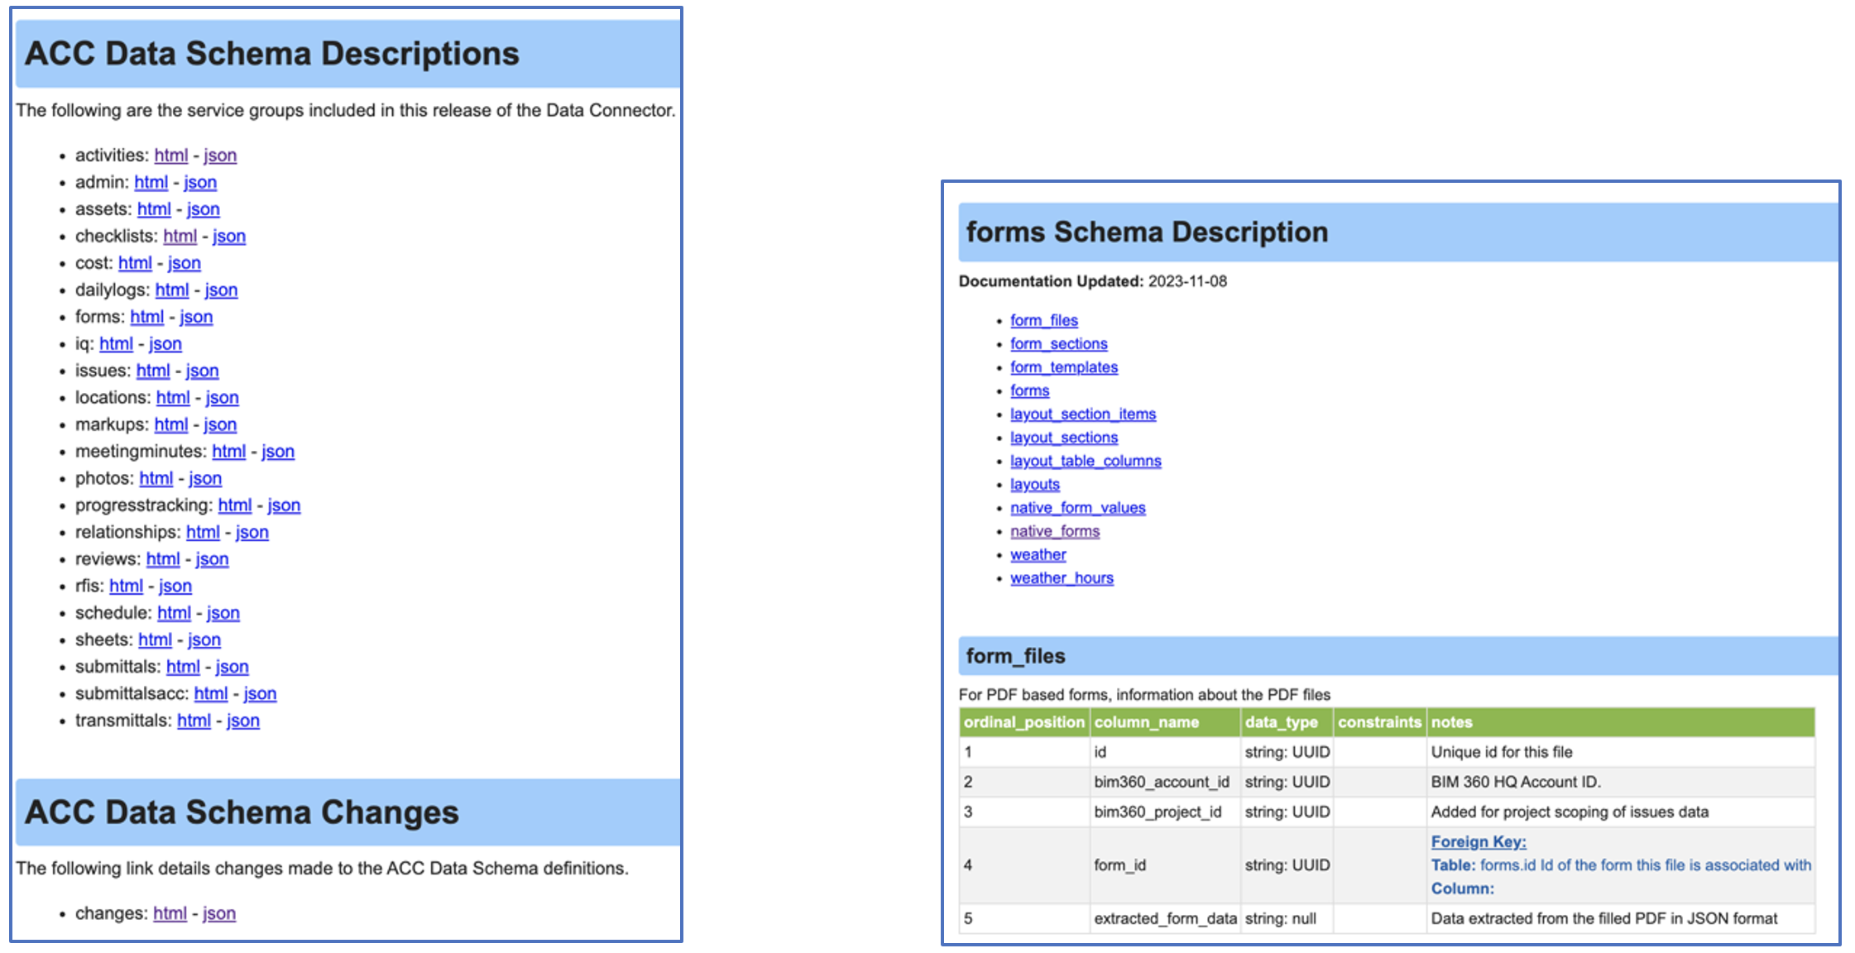
Task: Open the admin html link
Action: 151,182
